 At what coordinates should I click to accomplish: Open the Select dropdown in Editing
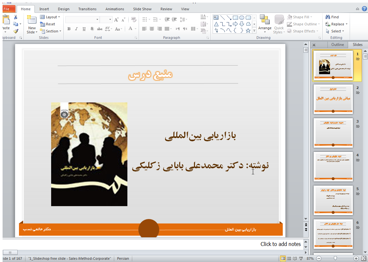(x=335, y=31)
